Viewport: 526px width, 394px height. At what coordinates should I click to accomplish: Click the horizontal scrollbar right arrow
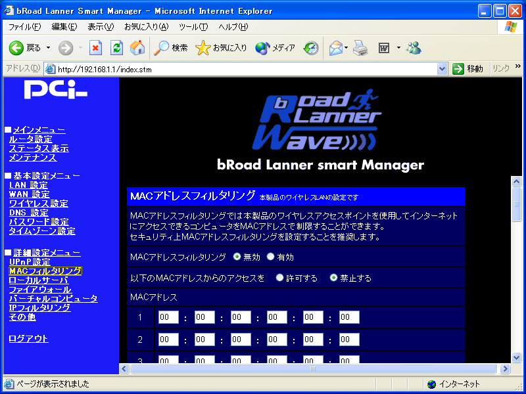click(x=505, y=369)
